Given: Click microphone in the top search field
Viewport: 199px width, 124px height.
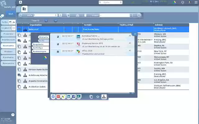Looking at the screenshot, I should point(121,2).
